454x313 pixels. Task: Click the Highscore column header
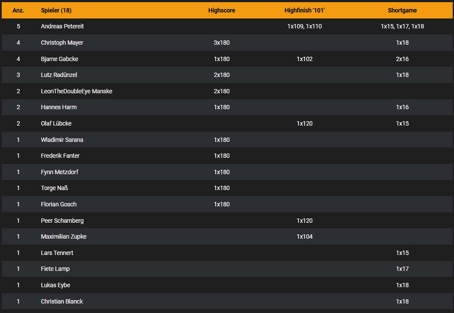pyautogui.click(x=222, y=10)
